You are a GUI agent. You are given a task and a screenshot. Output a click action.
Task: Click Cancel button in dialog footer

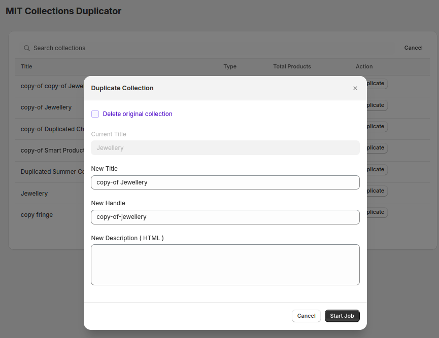306,316
